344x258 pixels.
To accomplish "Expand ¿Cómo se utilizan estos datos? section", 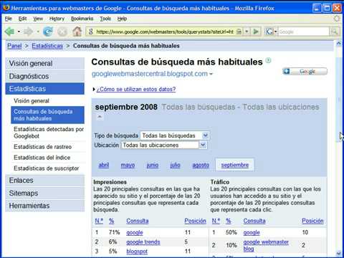I will (x=136, y=89).
